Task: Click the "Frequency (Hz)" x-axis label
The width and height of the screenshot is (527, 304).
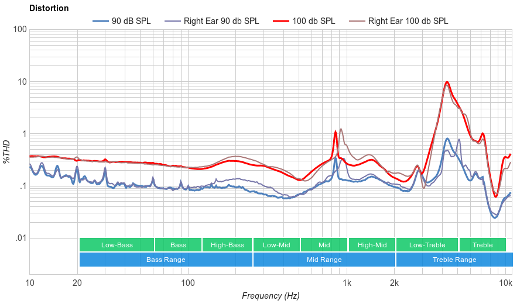Action: (271, 296)
